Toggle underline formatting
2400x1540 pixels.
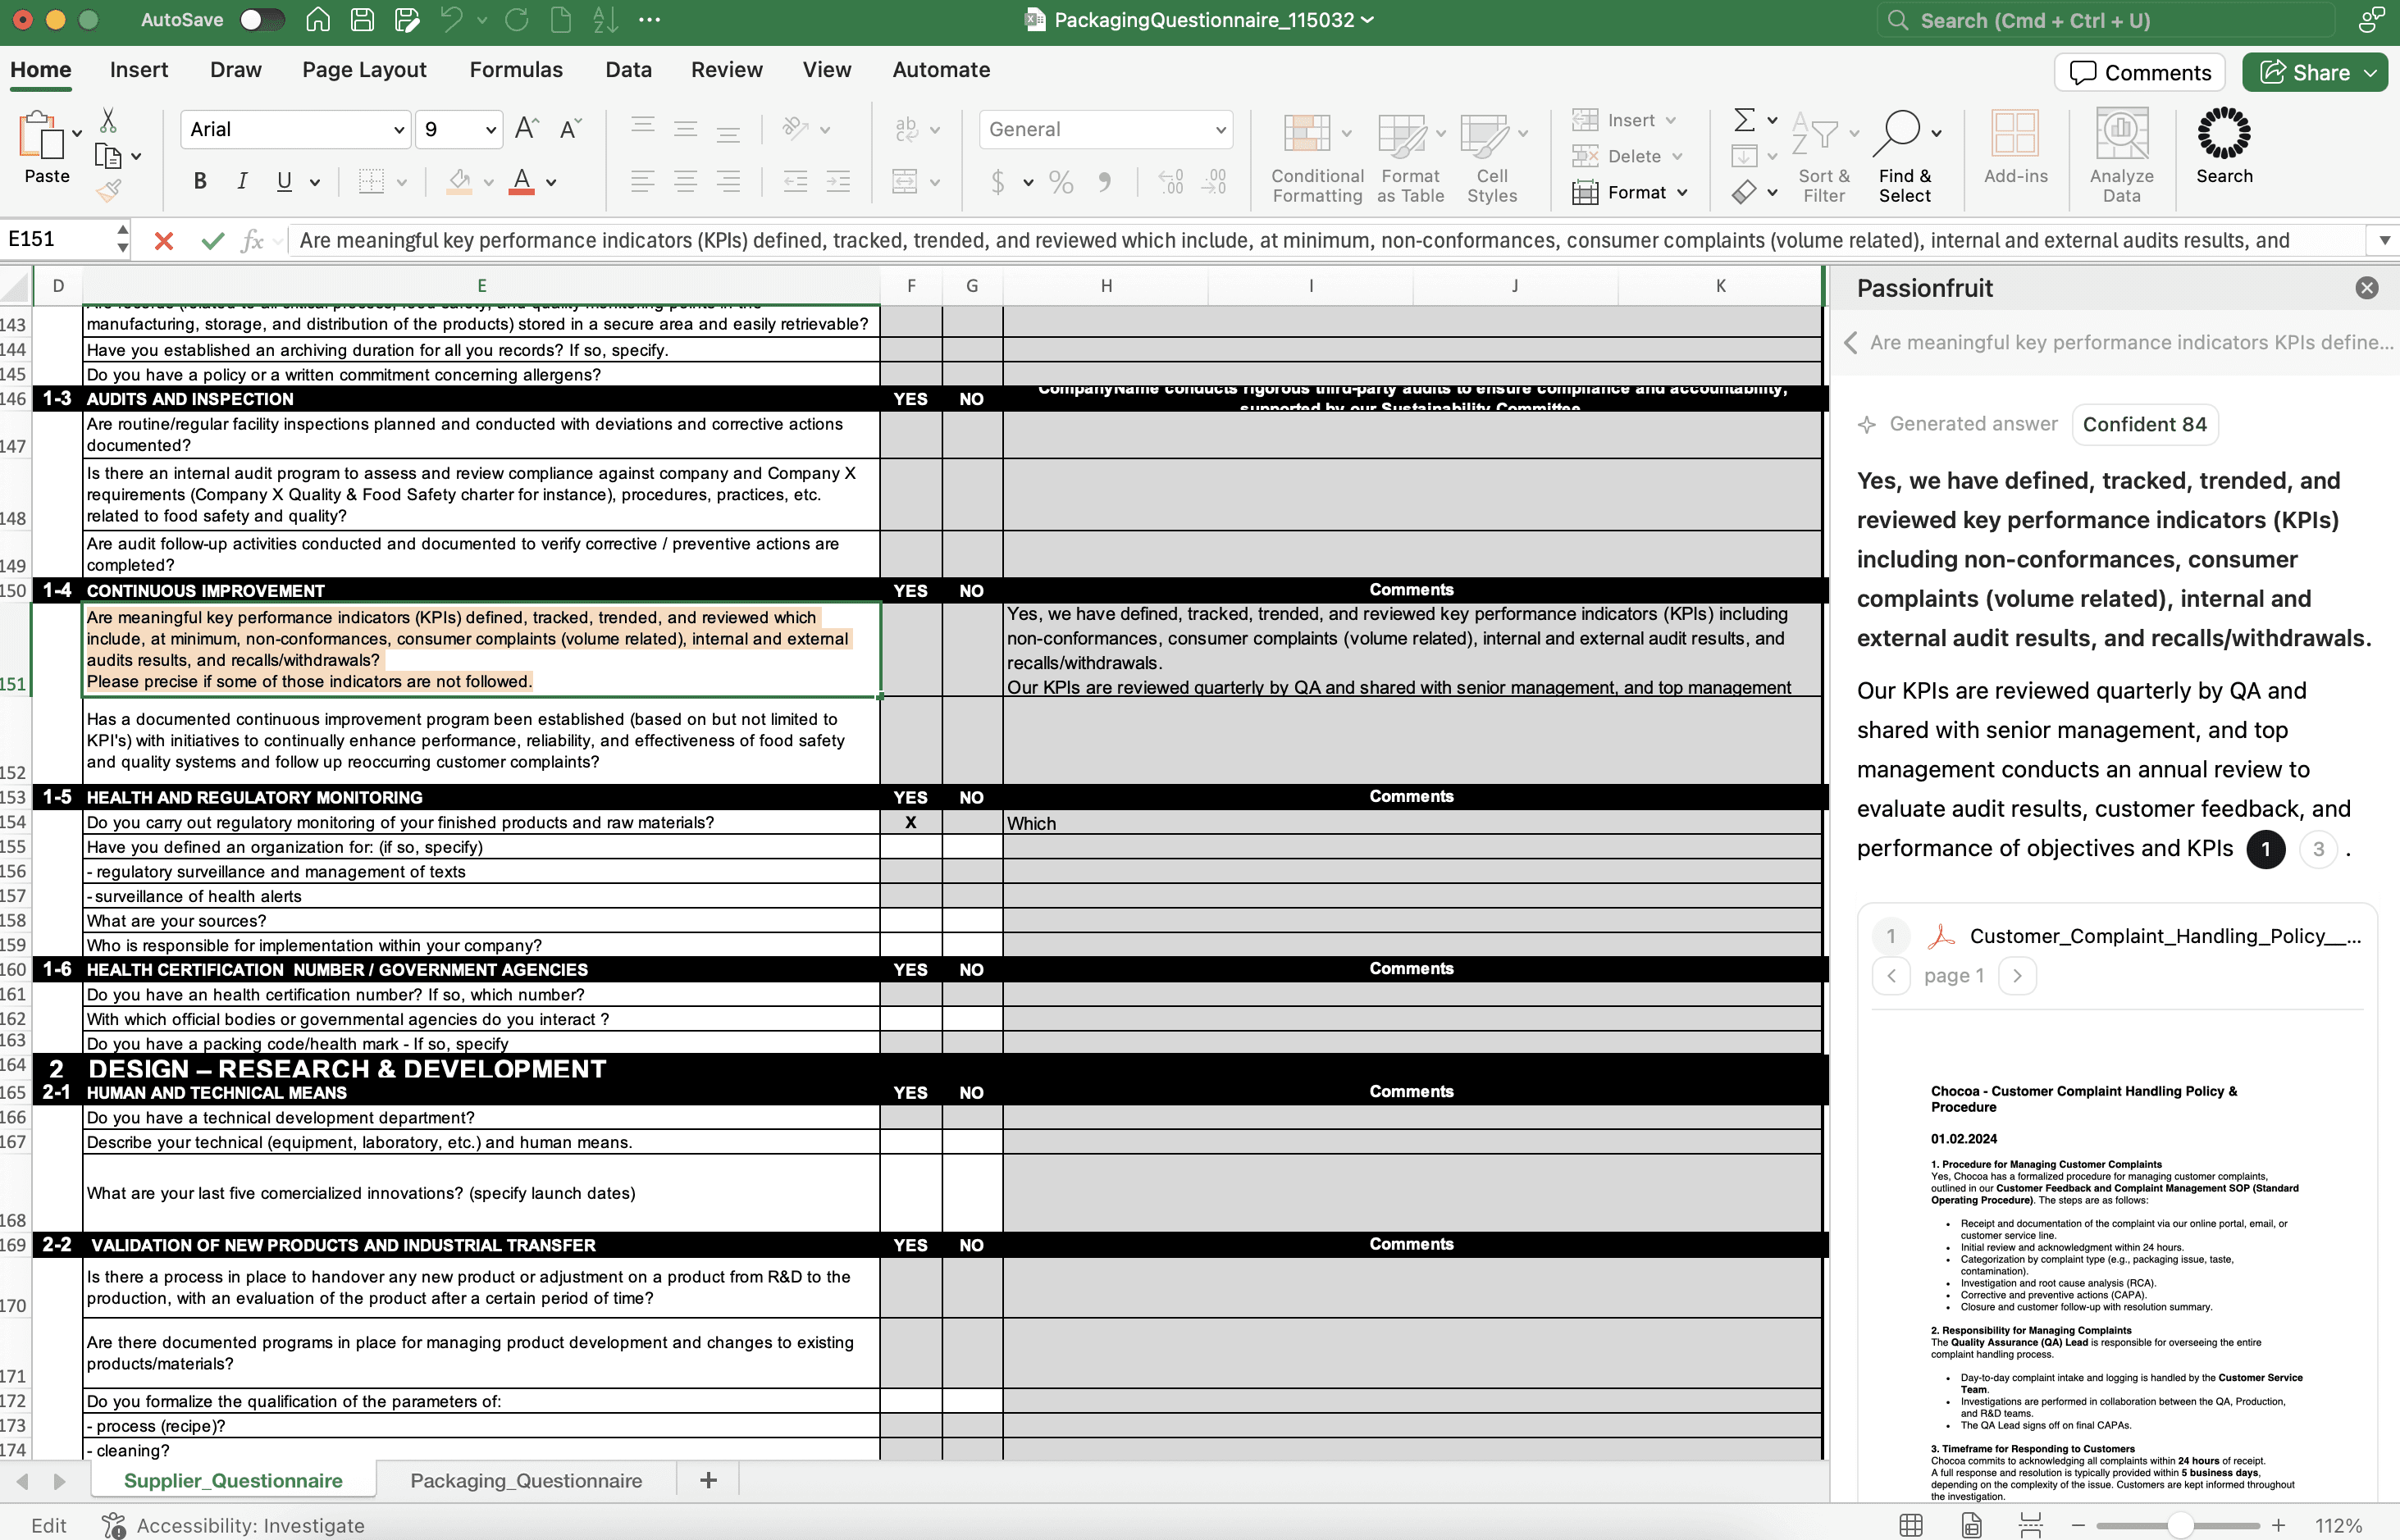[x=284, y=181]
